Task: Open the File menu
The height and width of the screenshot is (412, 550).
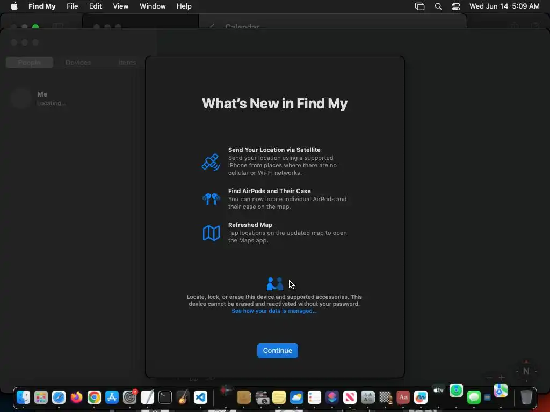Action: pyautogui.click(x=73, y=6)
